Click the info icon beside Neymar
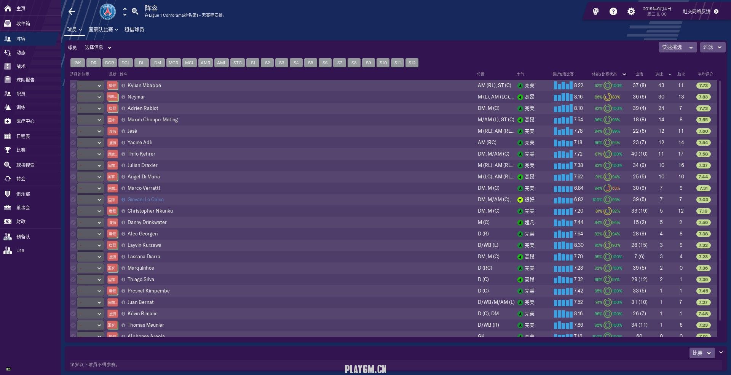Image resolution: width=731 pixels, height=375 pixels. (x=123, y=97)
